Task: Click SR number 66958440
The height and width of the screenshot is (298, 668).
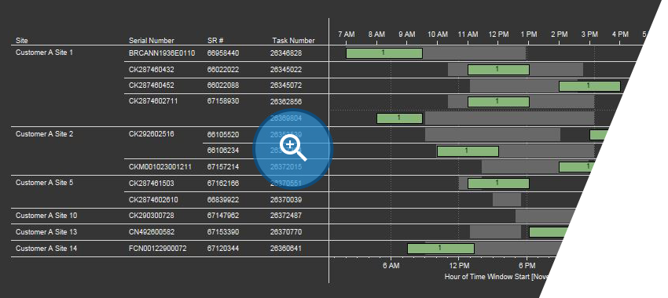Action: pyautogui.click(x=223, y=53)
